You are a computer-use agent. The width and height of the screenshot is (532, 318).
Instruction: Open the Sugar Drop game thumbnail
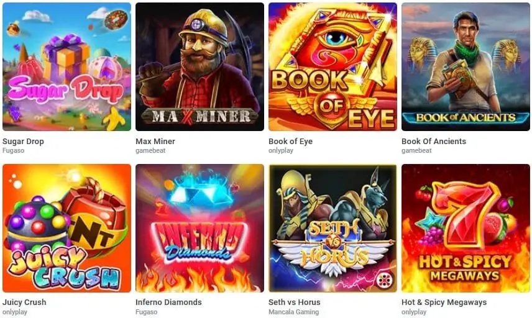(x=67, y=67)
